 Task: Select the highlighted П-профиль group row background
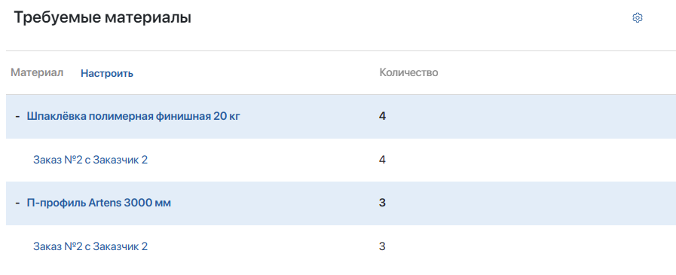pos(341,203)
